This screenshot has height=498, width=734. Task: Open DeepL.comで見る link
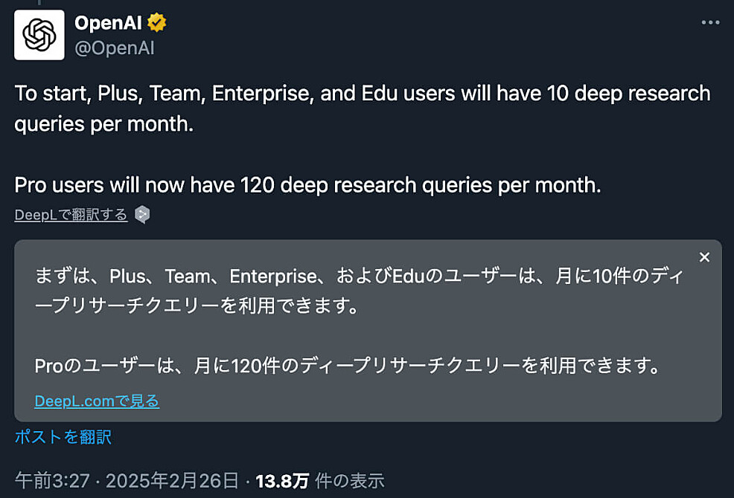tap(97, 401)
